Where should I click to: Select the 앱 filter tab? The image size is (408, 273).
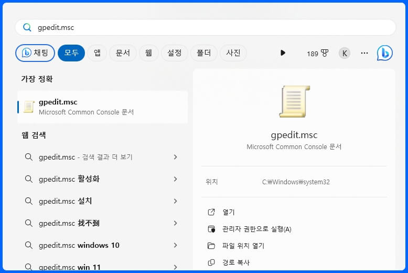(x=97, y=53)
